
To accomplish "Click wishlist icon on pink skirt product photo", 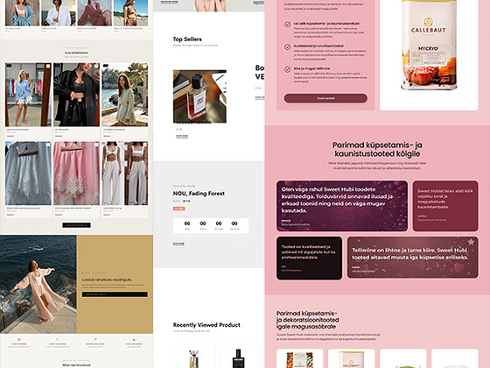I will 96,145.
